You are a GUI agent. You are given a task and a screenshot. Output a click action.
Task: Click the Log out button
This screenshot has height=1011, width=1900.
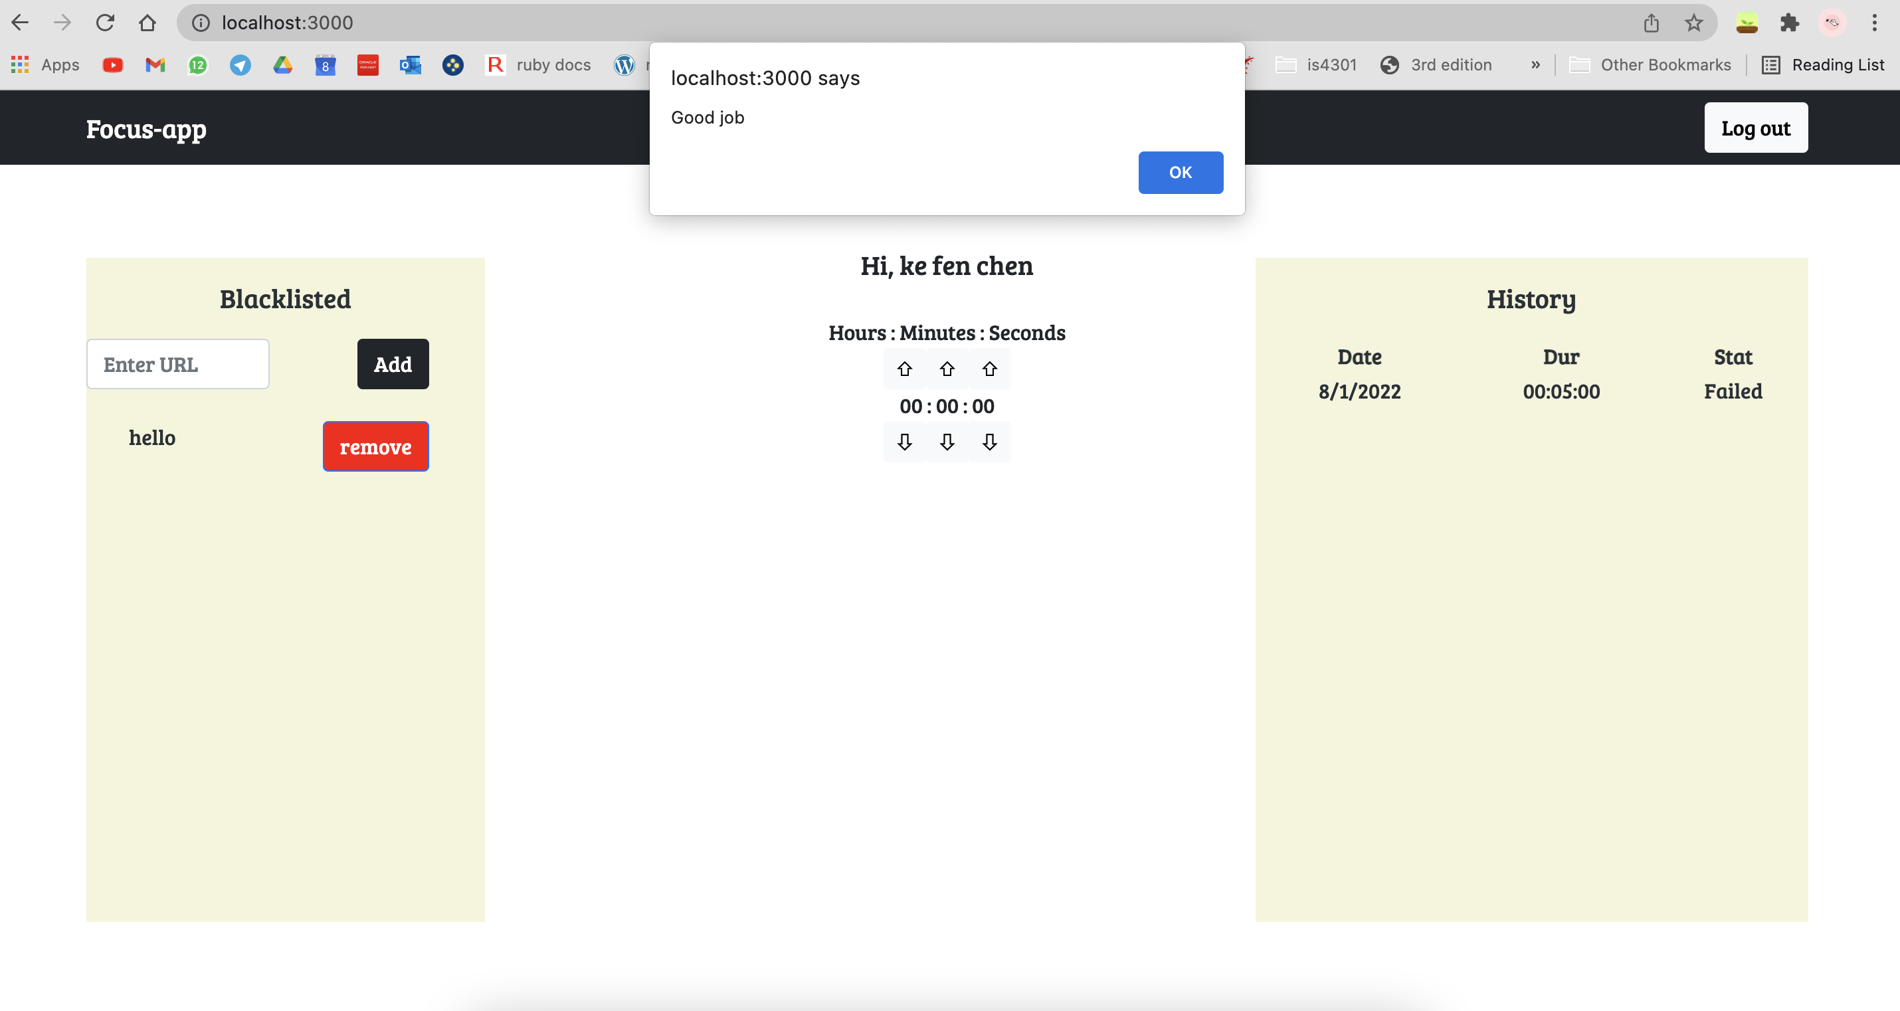(x=1755, y=128)
